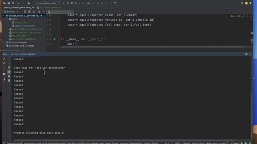Click the gray Stop icon in the main toolbar
257x144 pixels.
tap(83, 3)
